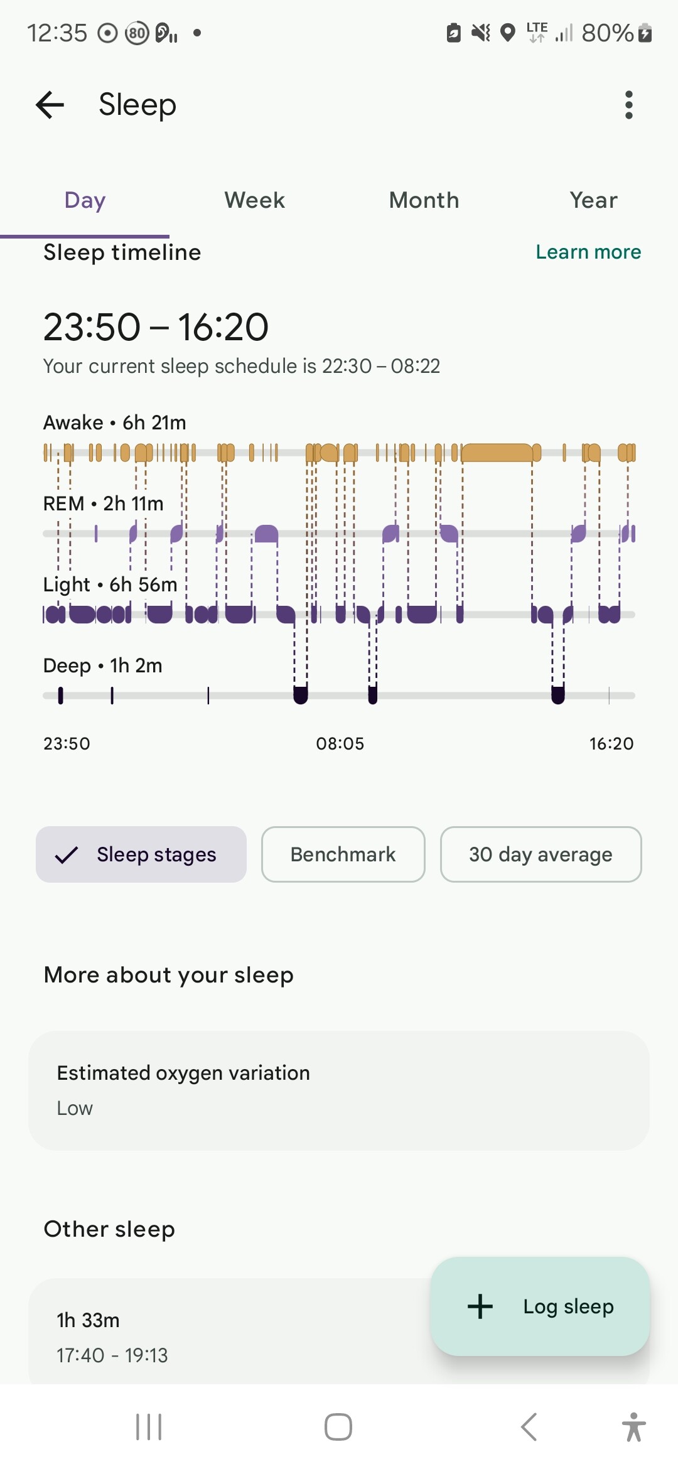Switch to the Month tab
678x1469 pixels.
click(x=424, y=200)
